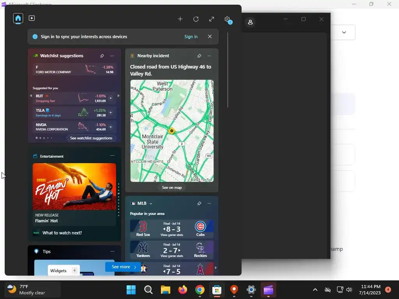The image size is (399, 299).
Task: Open Microsoft Store from taskbar
Action: pyautogui.click(x=217, y=290)
